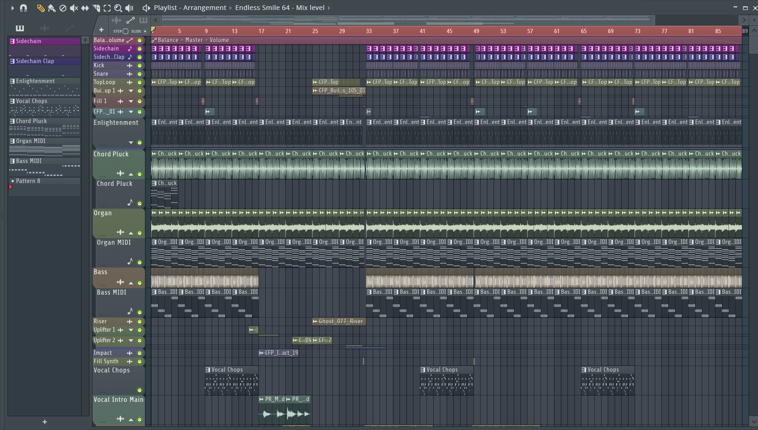Viewport: 758px width, 430px height.
Task: Click the vertical scrollbar up arrow
Action: click(x=754, y=31)
